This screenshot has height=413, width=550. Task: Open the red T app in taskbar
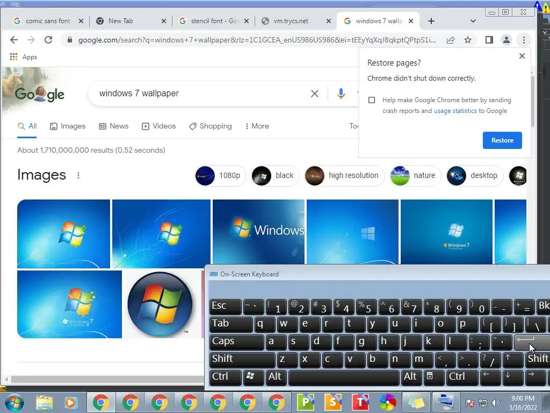360,402
